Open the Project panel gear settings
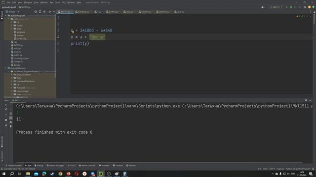This screenshot has width=316, height=177. (49, 12)
